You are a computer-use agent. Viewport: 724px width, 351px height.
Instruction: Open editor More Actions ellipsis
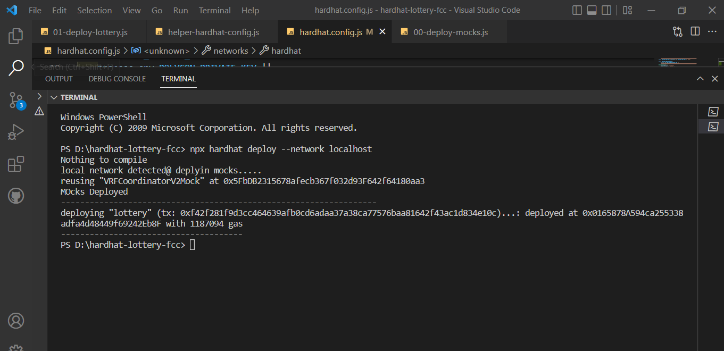(712, 32)
